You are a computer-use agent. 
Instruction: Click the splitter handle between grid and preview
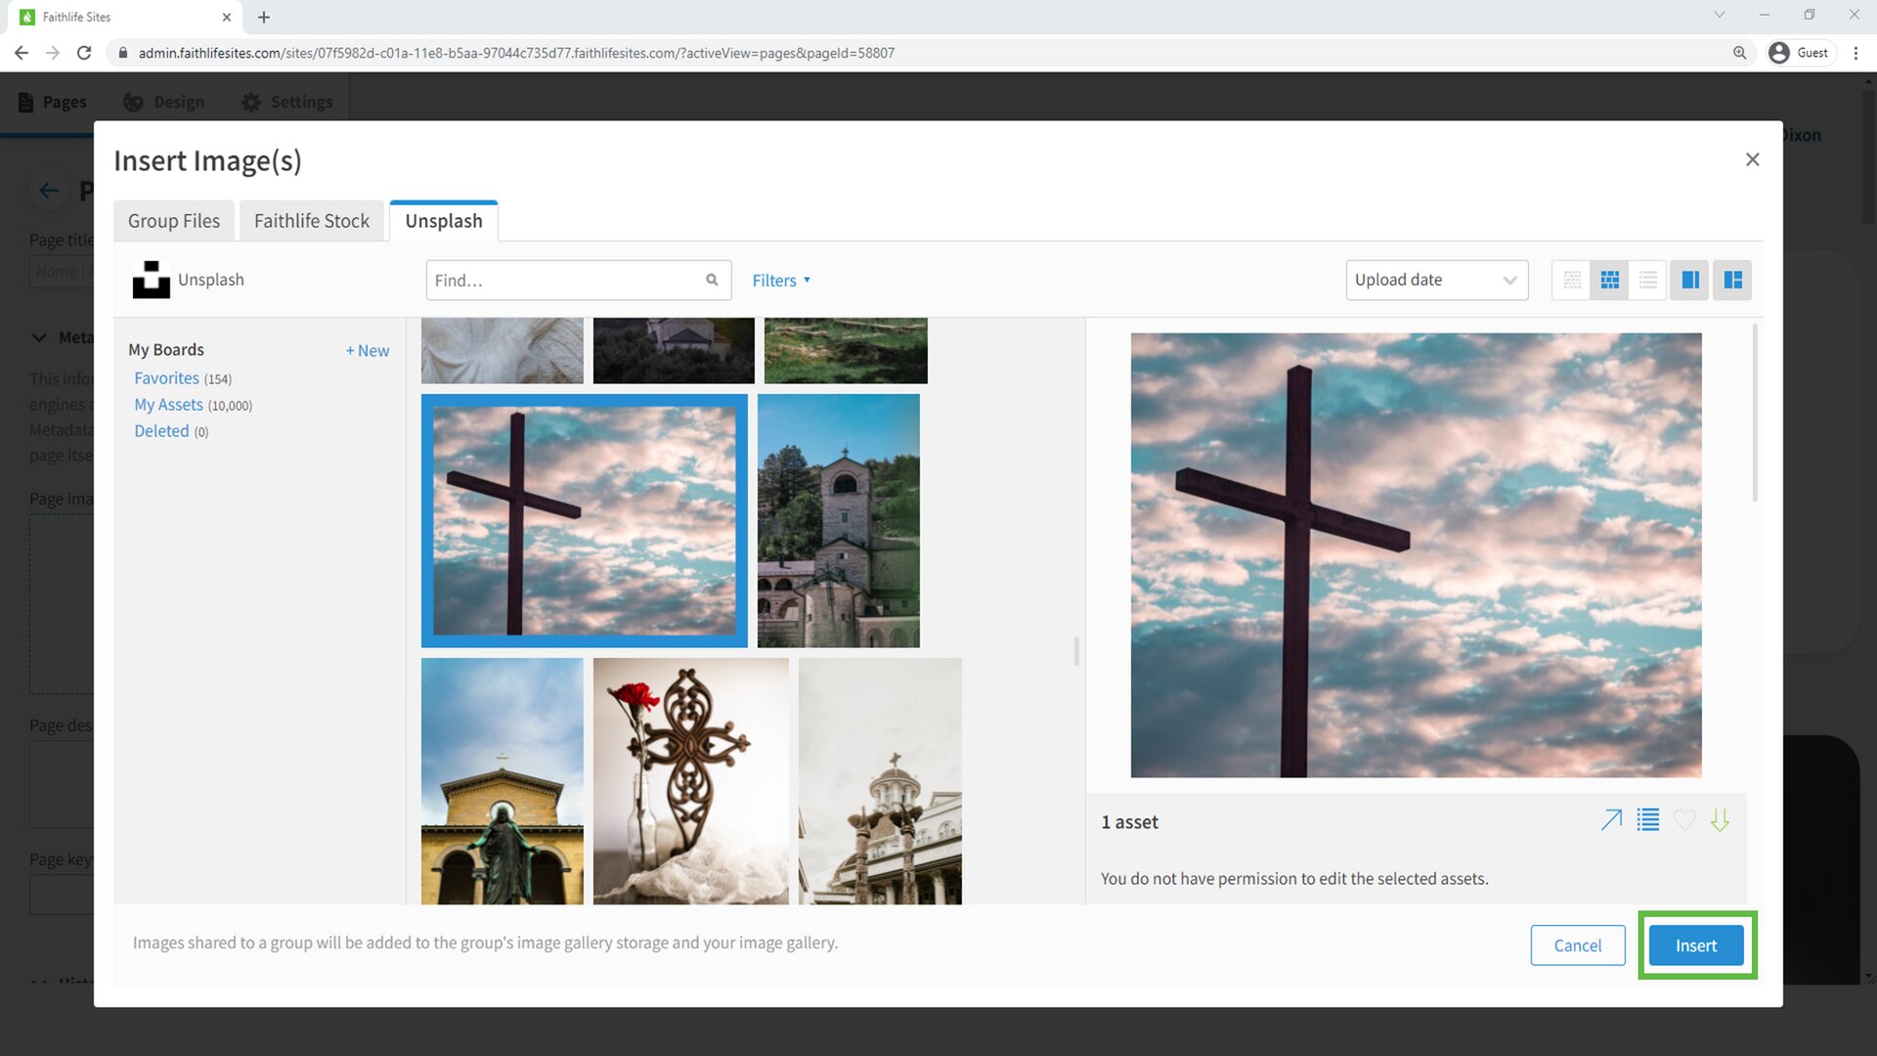(1076, 651)
